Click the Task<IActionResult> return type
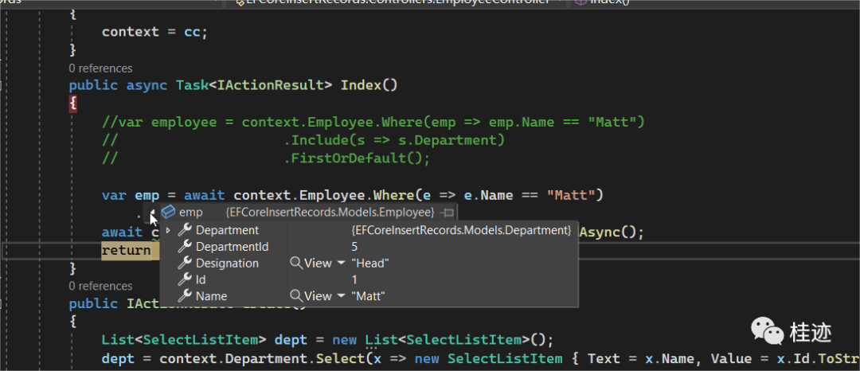860x371 pixels. coord(254,85)
